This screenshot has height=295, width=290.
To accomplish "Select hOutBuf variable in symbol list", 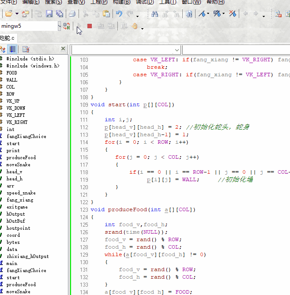I will pyautogui.click(x=16, y=221).
